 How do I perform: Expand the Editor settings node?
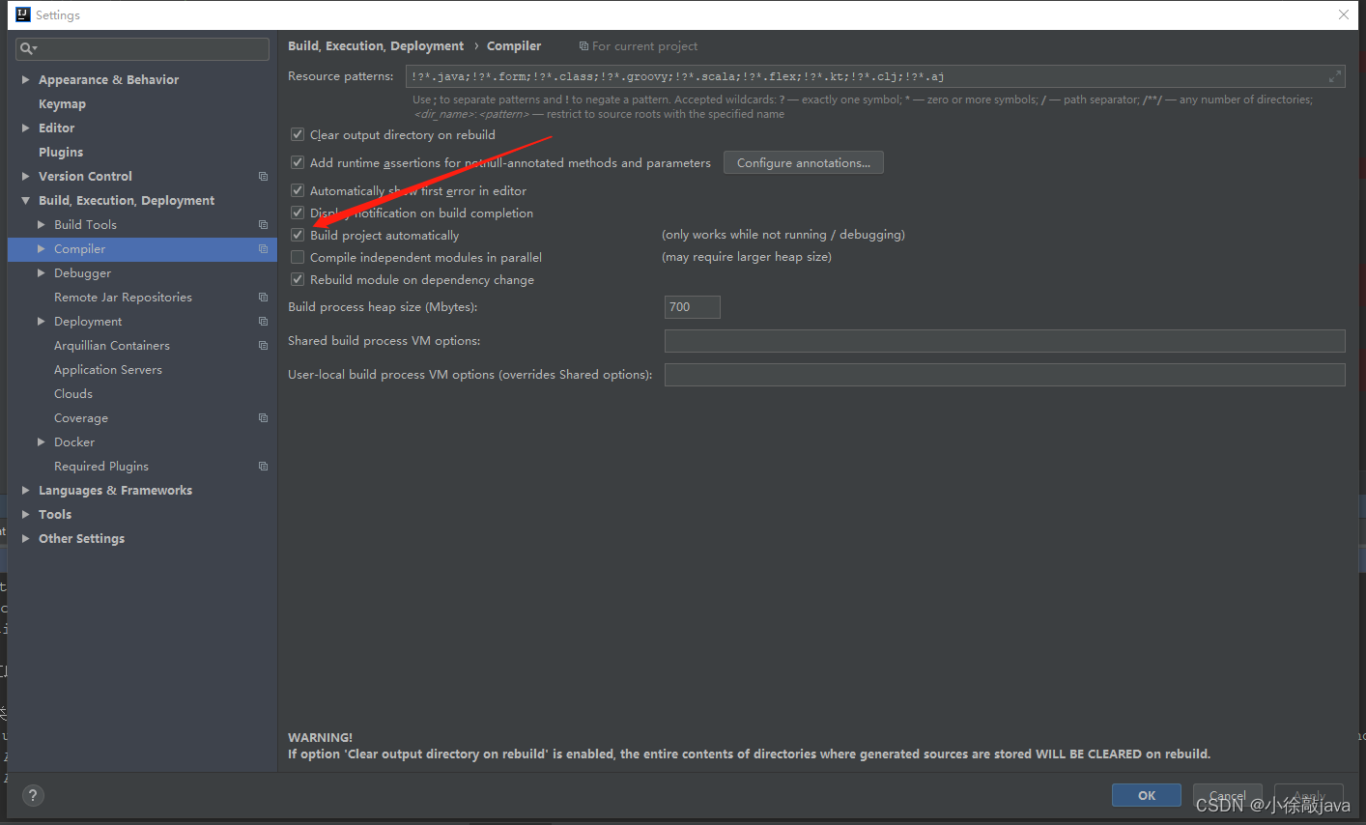[x=24, y=127]
